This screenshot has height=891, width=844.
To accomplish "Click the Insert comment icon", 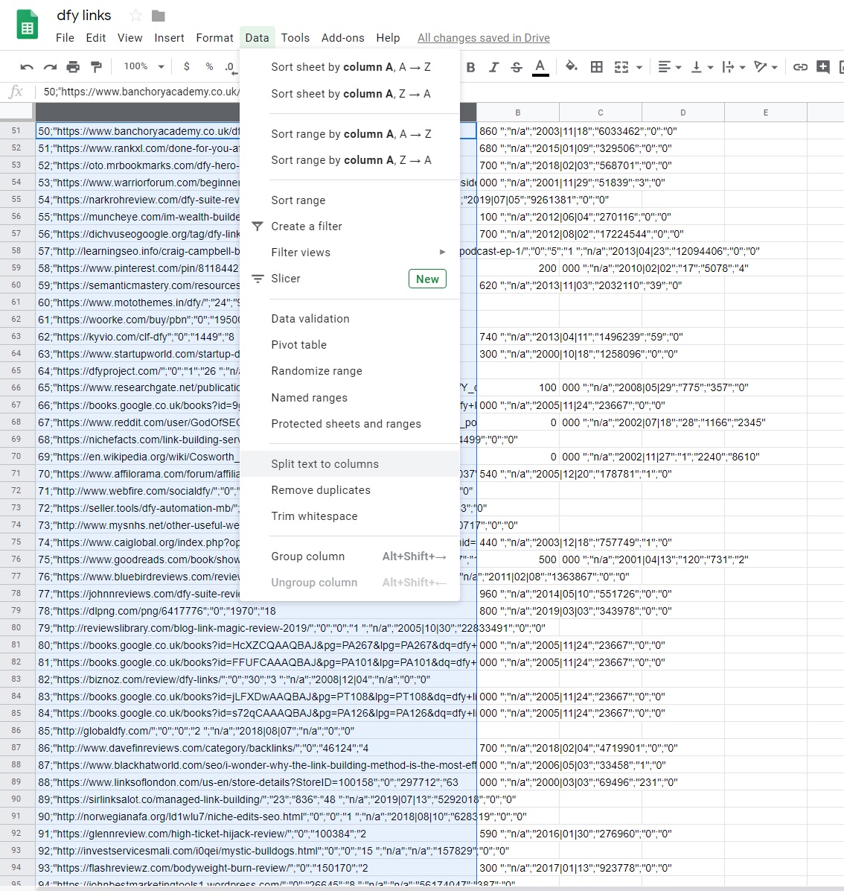I will (x=823, y=67).
